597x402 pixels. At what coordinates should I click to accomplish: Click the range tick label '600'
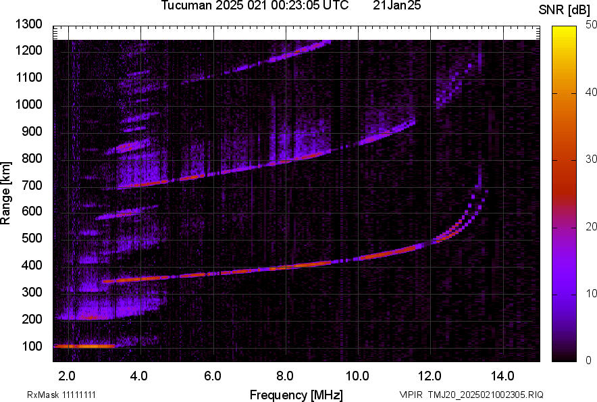click(32, 211)
